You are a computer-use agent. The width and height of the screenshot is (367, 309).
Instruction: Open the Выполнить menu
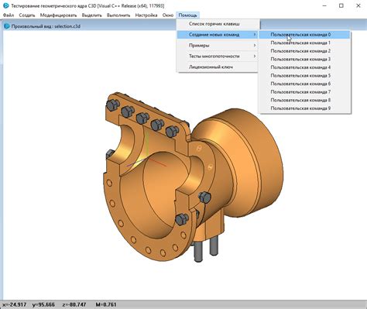click(x=118, y=15)
